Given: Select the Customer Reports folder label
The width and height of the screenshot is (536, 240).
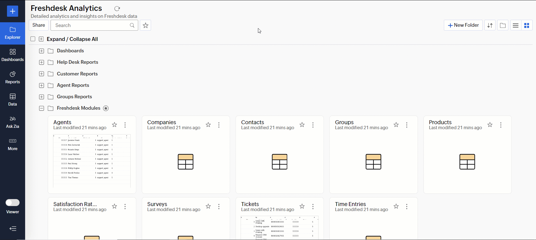Looking at the screenshot, I should coord(77,74).
